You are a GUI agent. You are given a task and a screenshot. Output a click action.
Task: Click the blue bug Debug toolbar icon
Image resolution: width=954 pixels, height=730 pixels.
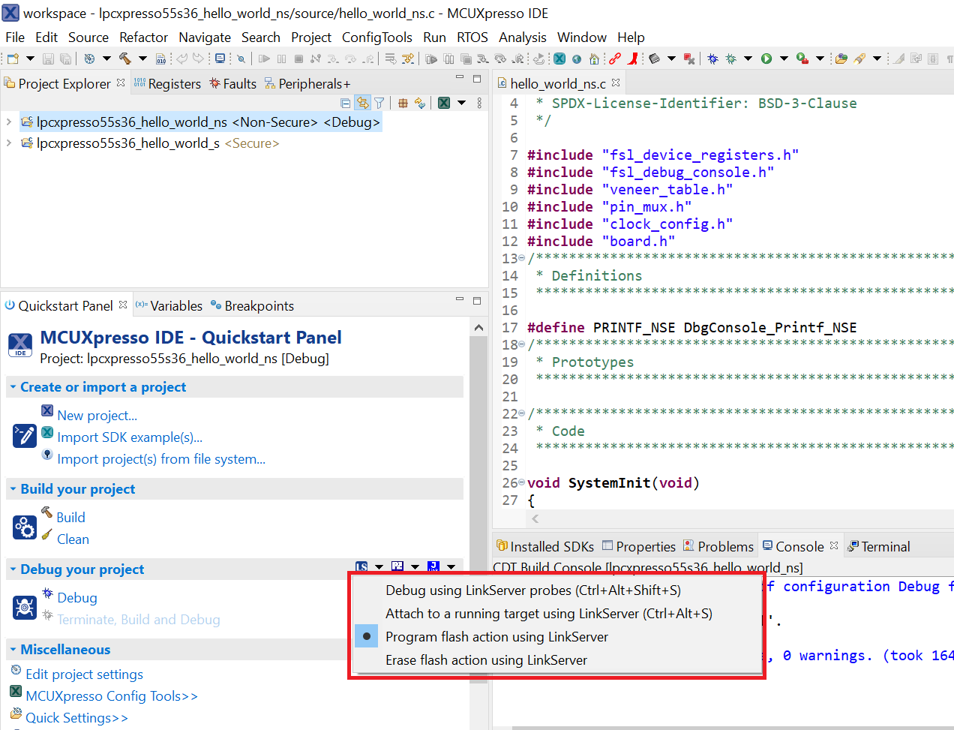712,59
